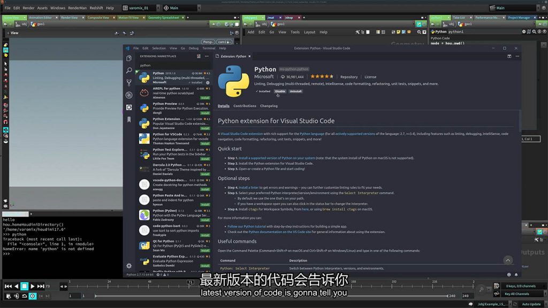Split the VS Code editor to the right

[x=509, y=56]
